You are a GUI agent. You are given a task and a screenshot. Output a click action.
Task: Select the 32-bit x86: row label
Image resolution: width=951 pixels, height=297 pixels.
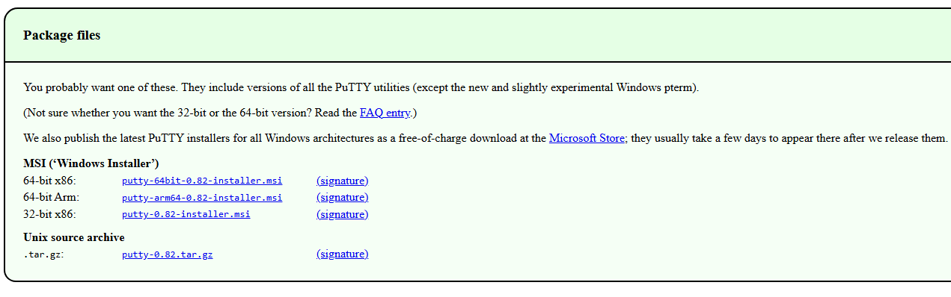tap(49, 214)
